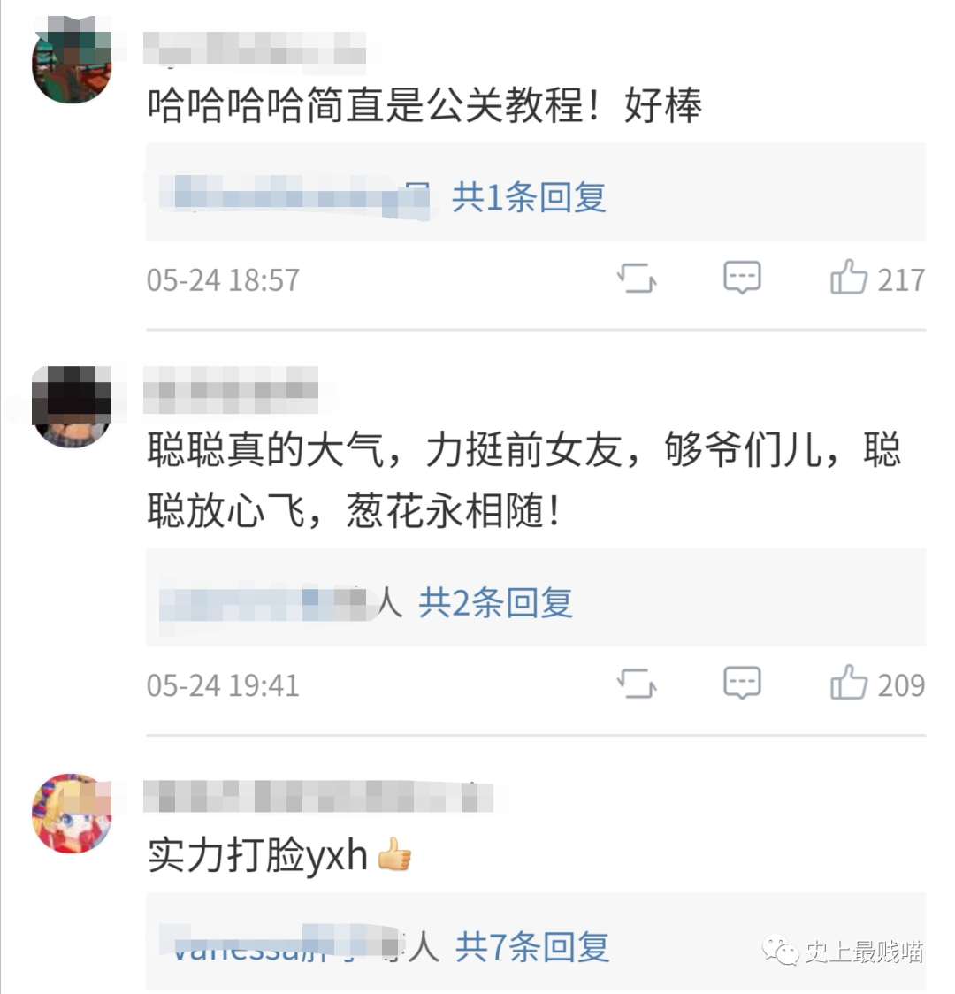Expand 共2条回复 replies
Screen dimensions: 955x994
click(x=495, y=601)
